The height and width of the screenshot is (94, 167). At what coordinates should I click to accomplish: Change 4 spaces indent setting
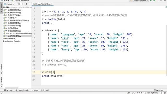coord(146,93)
